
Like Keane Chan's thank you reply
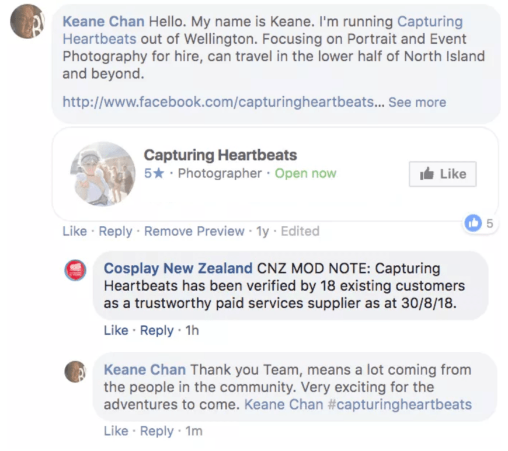tap(116, 431)
